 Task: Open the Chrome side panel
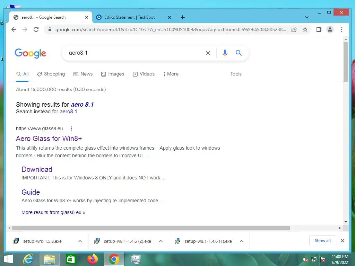(319, 29)
